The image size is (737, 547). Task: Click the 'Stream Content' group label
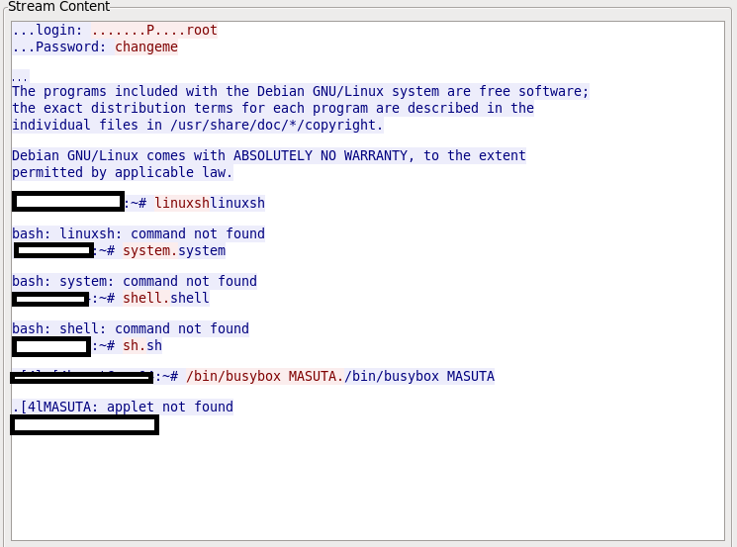tap(58, 6)
